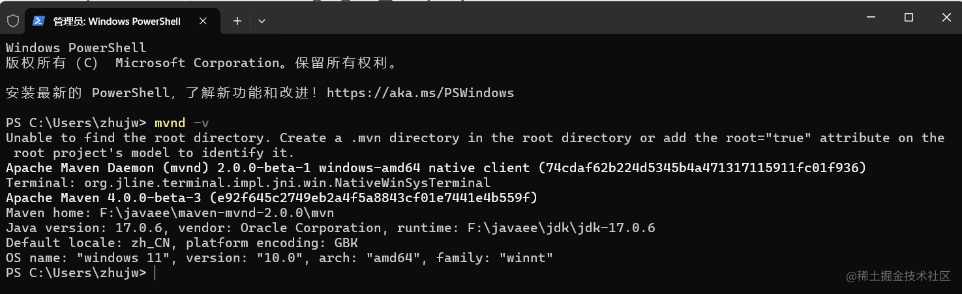Image resolution: width=962 pixels, height=294 pixels.
Task: Close the terminal window
Action: click(946, 18)
